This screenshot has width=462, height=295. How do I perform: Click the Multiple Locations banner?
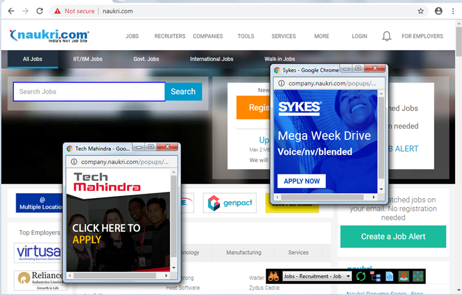pos(39,203)
